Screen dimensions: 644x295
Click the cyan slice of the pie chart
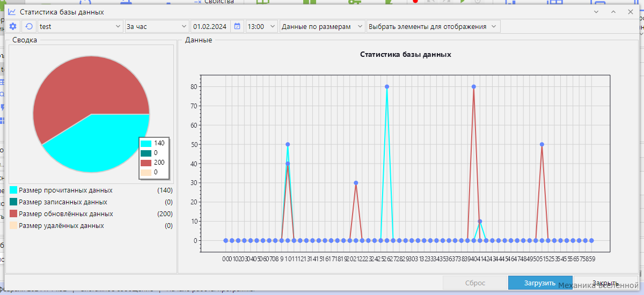point(99,142)
